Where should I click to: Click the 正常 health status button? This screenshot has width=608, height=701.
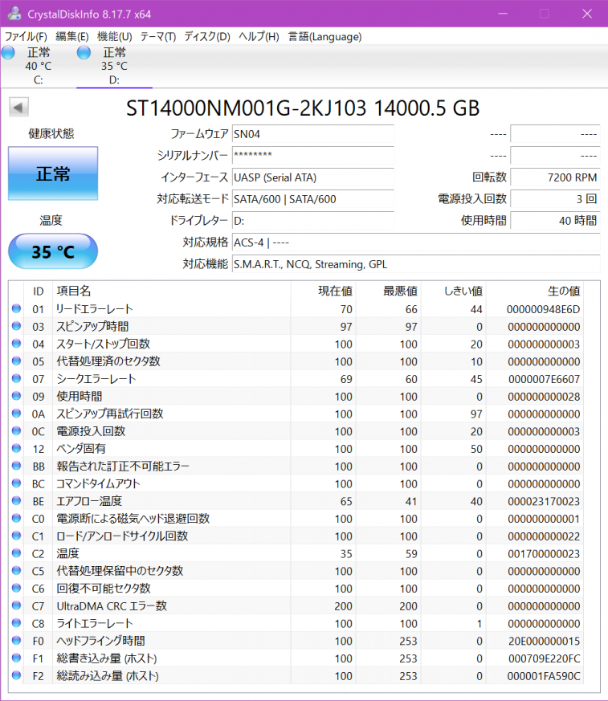[x=53, y=173]
